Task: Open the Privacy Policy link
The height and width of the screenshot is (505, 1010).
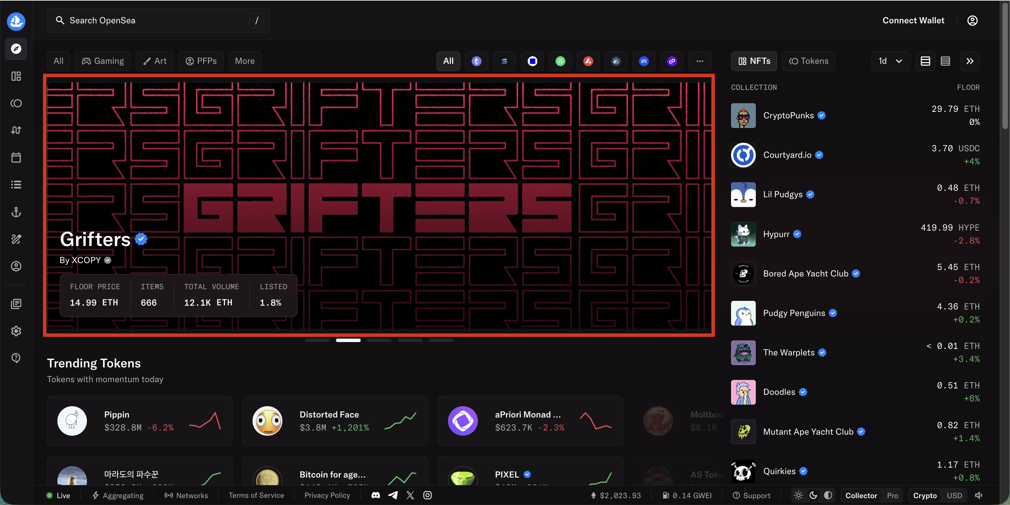Action: pos(327,495)
